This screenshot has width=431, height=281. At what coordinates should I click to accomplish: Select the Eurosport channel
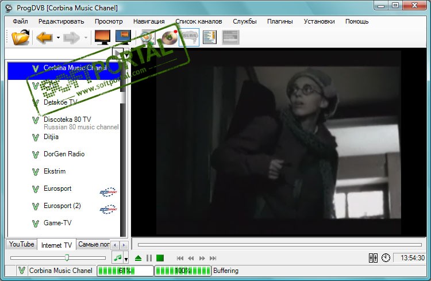(57, 188)
